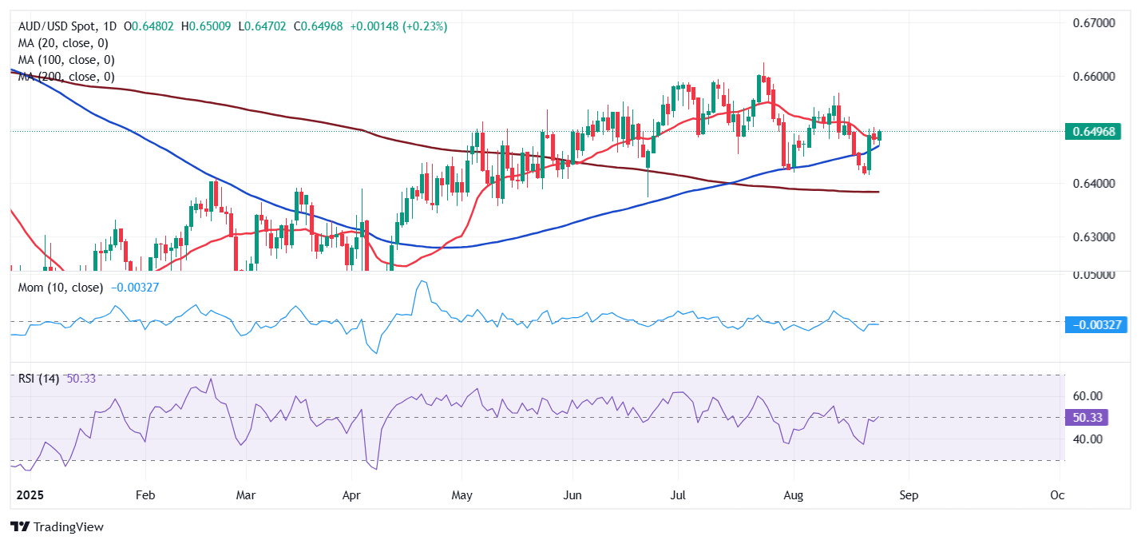
Task: Click the TradingView logo
Action: tap(57, 527)
